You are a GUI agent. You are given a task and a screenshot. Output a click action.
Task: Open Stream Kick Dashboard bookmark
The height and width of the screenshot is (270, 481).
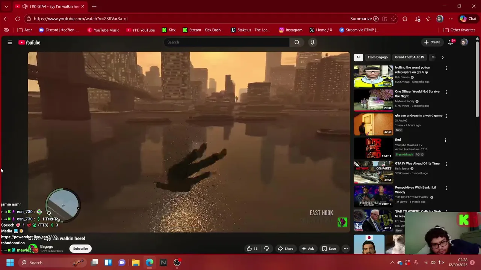click(x=203, y=30)
